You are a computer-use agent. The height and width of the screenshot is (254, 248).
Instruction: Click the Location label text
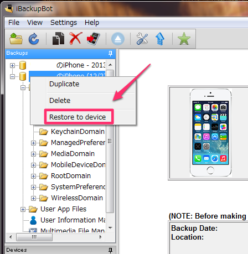pos(187,237)
